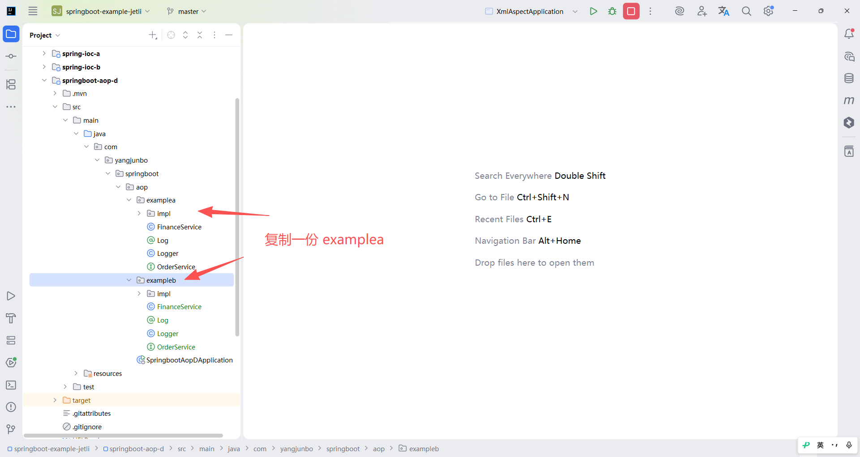This screenshot has width=860, height=457.
Task: Open more run actions vertical dots
Action: click(650, 11)
